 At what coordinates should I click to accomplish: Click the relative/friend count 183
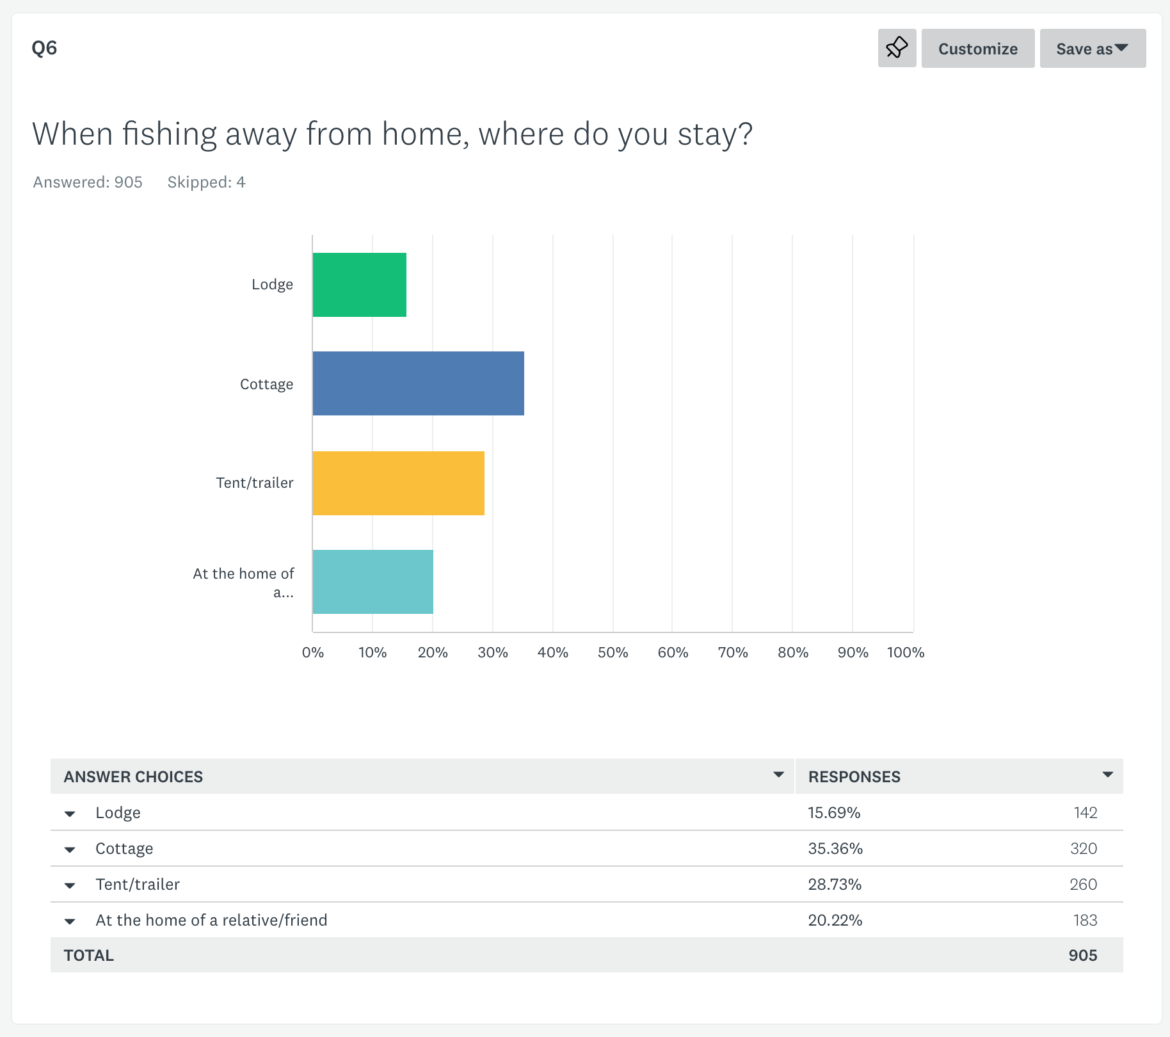[1086, 920]
